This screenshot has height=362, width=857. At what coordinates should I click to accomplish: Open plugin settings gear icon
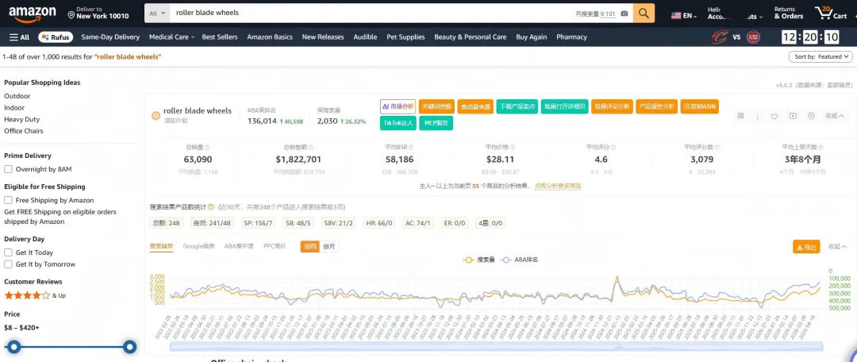pyautogui.click(x=811, y=116)
